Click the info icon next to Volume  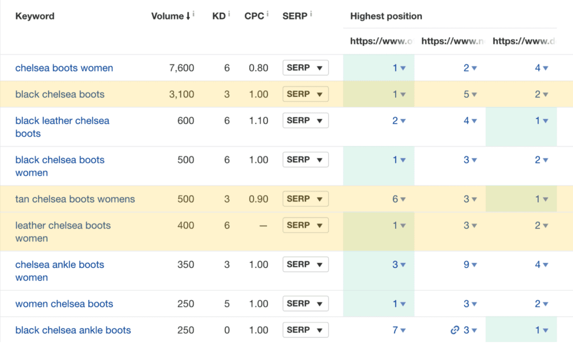click(x=194, y=14)
